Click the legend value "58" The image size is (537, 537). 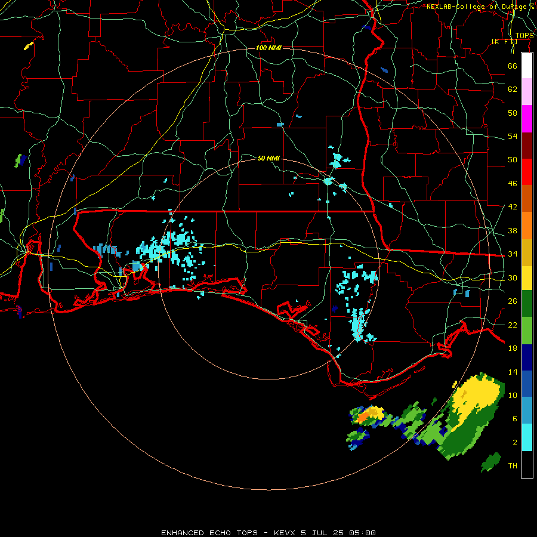[513, 113]
